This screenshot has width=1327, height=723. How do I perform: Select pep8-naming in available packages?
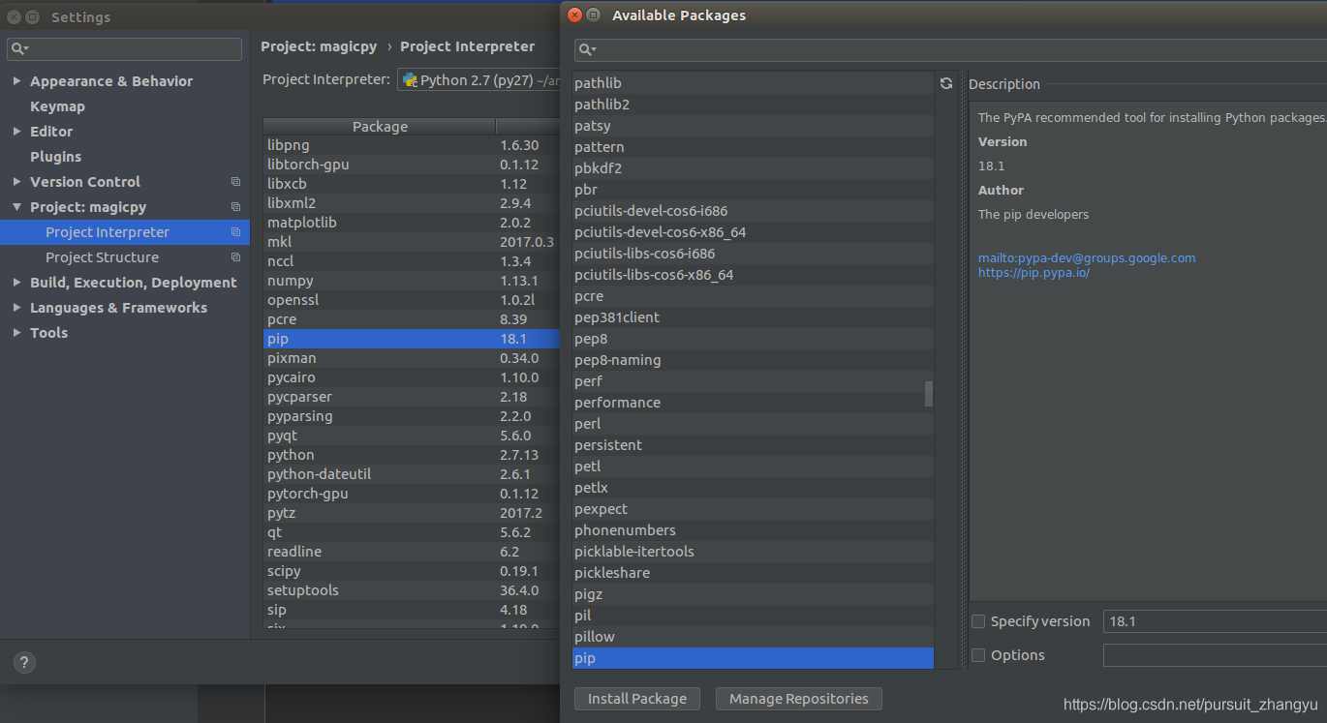(753, 360)
